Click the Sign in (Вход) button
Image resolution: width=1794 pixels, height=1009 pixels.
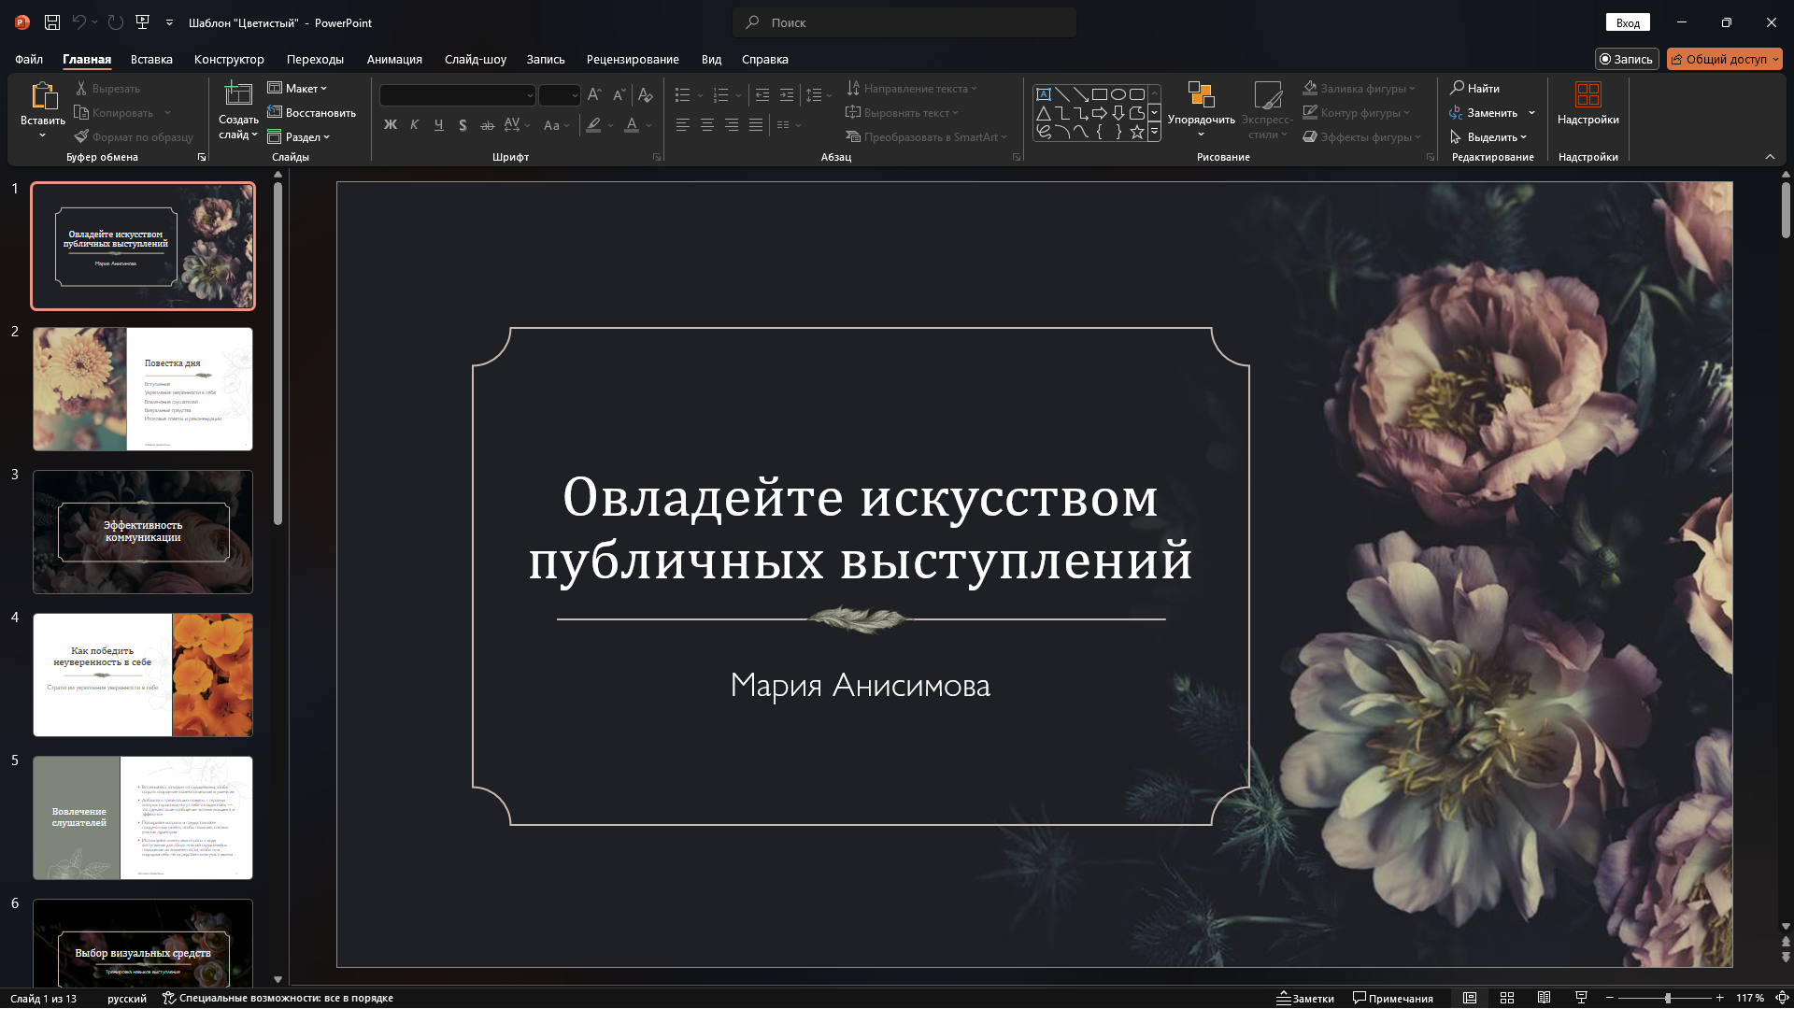1628,22
